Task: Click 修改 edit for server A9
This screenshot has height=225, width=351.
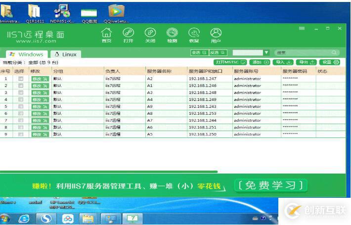Action: [x=40, y=107]
